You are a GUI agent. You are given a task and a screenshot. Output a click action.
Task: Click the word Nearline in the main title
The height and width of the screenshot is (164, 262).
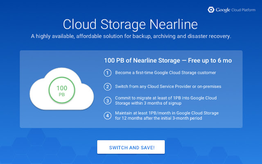168,23
